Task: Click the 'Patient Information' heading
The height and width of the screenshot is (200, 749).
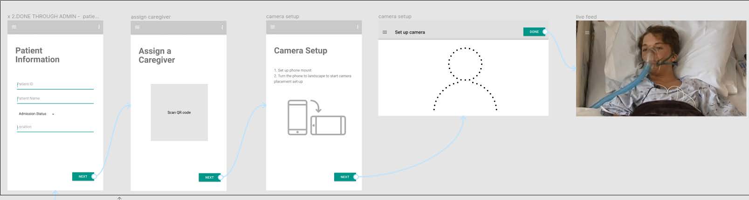Action: [x=37, y=55]
